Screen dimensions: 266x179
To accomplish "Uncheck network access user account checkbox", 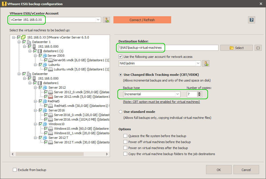I will coord(121,57).
